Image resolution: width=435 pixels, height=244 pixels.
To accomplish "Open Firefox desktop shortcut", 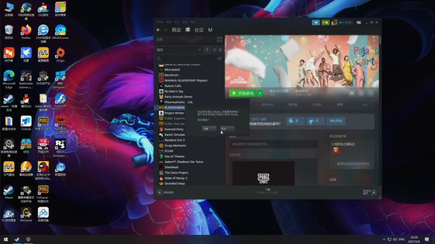I will pyautogui.click(x=26, y=32).
